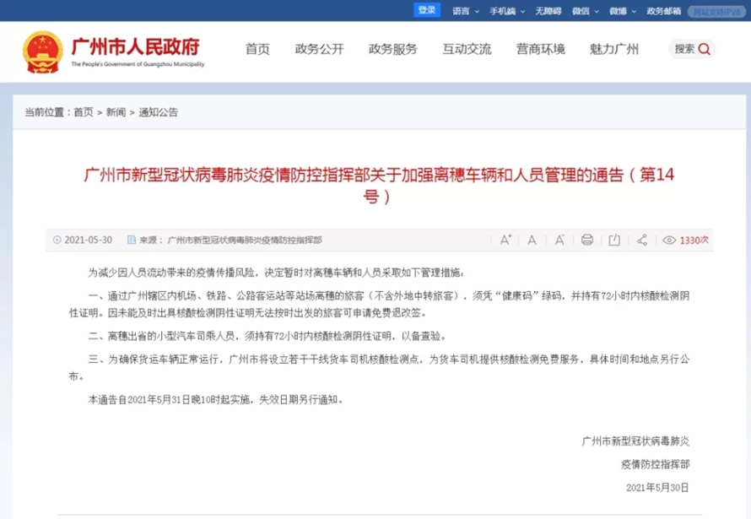Go to 魅力广州 navigation item
Image resolution: width=751 pixels, height=519 pixels.
613,49
